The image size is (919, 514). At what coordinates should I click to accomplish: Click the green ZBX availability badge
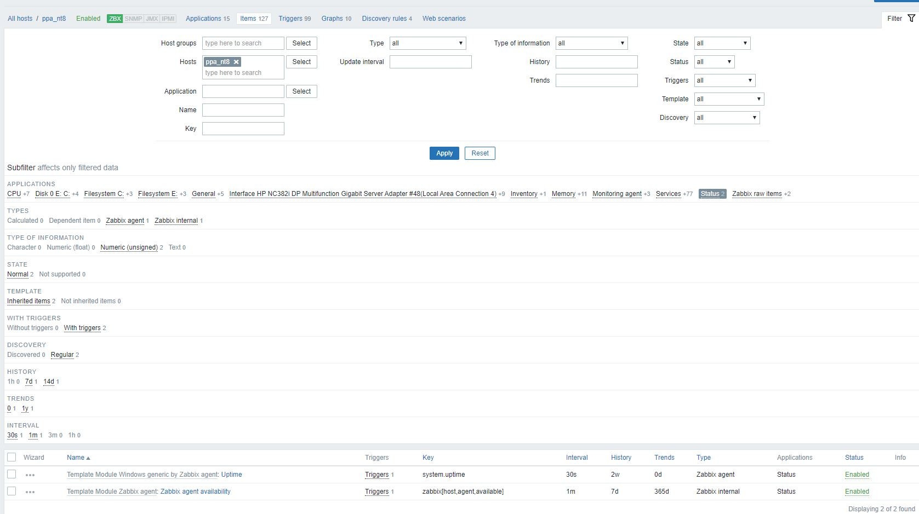point(115,19)
